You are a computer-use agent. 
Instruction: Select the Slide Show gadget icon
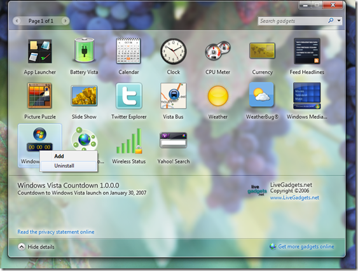click(x=84, y=96)
